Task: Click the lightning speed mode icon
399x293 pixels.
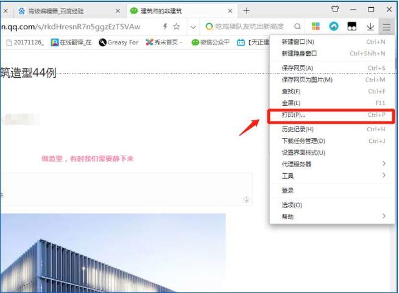Action: point(165,26)
